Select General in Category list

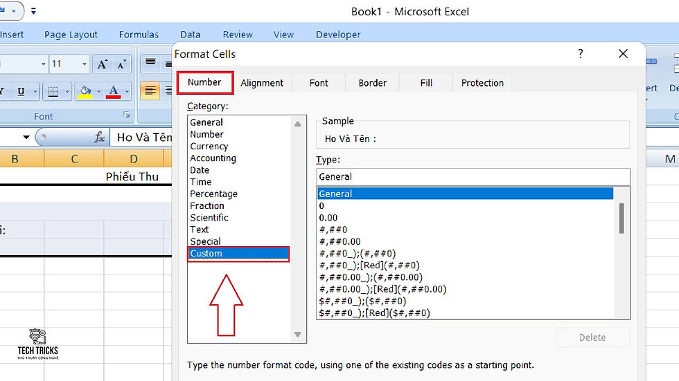tap(206, 122)
